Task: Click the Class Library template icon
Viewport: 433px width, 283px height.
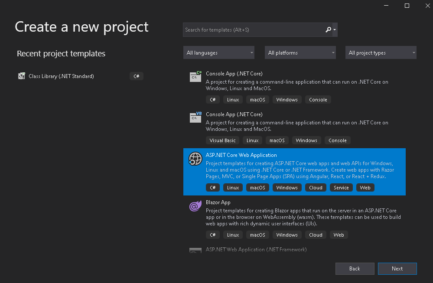Action: pos(22,76)
